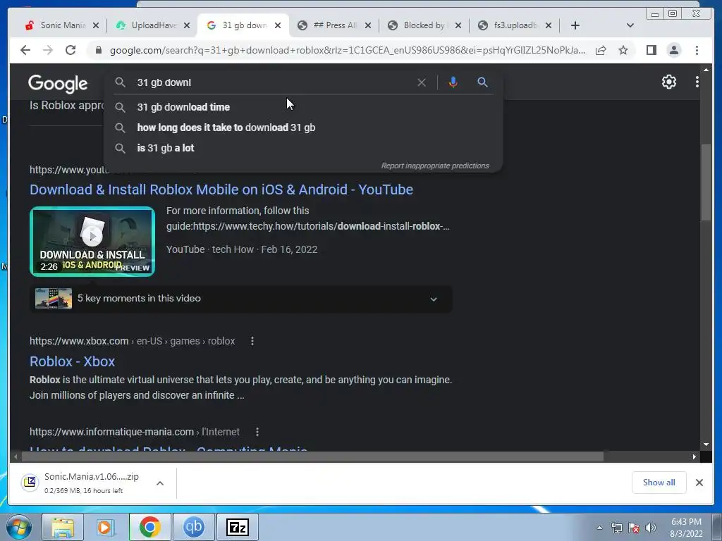This screenshot has height=541, width=722.
Task: Close the Blocked by tab
Action: click(458, 25)
